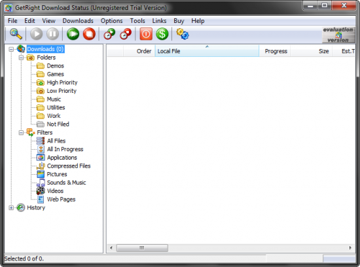Click the scrollbar left arrow

[x=111, y=248]
